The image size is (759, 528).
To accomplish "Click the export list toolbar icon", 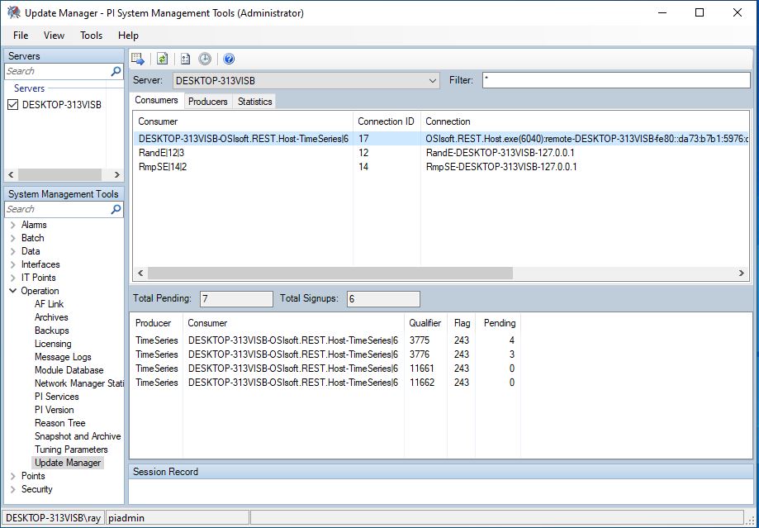I will [139, 59].
